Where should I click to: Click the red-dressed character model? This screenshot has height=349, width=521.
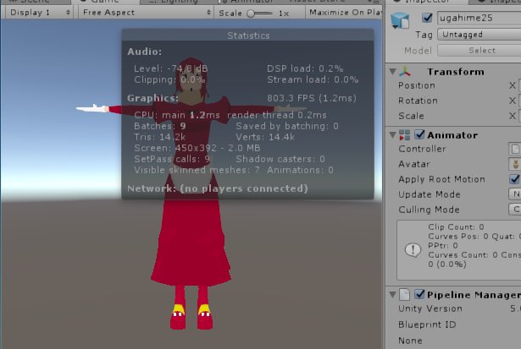pyautogui.click(x=191, y=232)
